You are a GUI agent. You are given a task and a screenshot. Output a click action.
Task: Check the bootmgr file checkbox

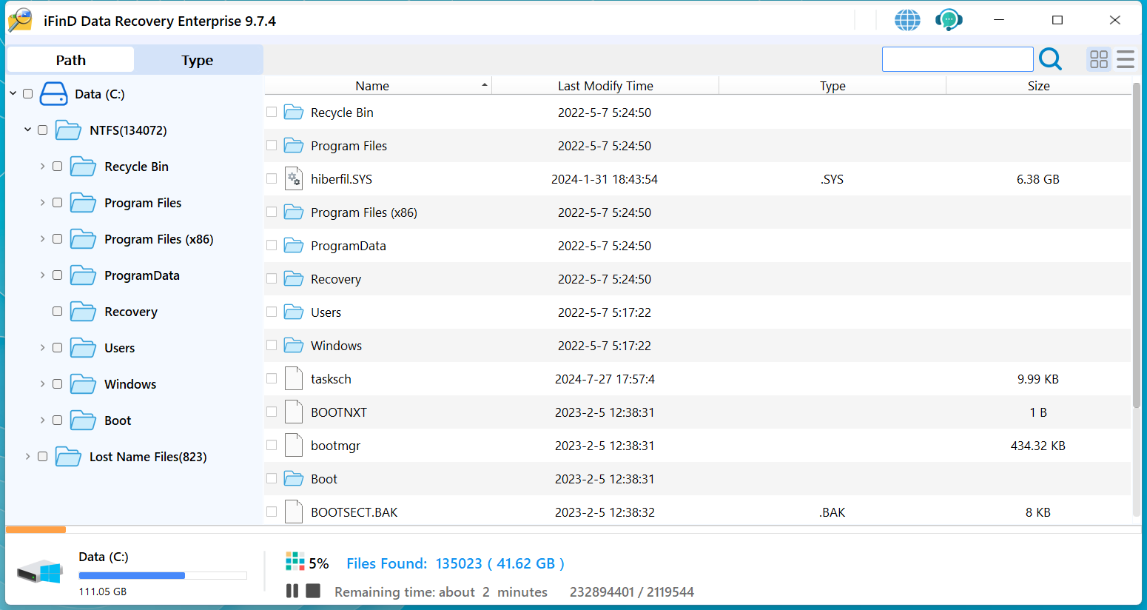tap(272, 445)
